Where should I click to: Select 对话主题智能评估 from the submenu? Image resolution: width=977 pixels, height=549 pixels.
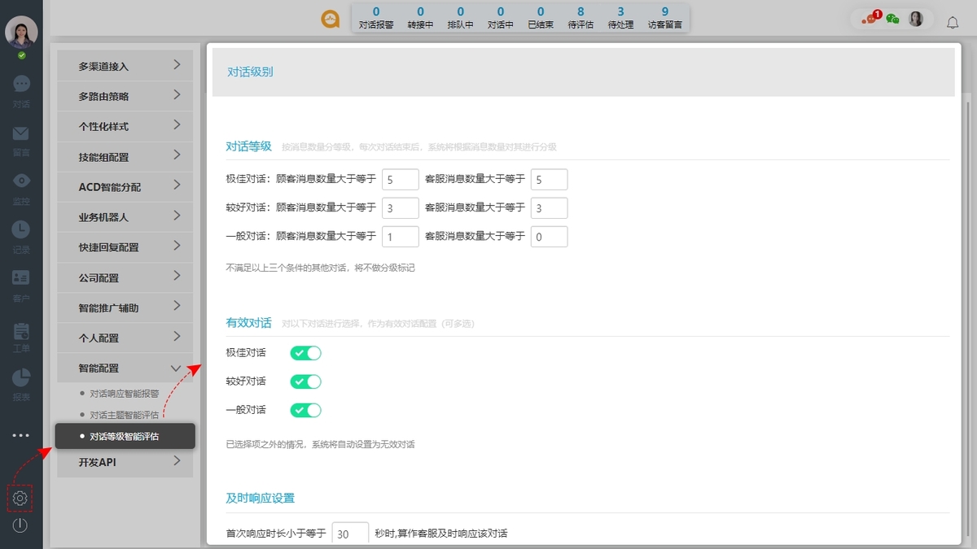click(124, 415)
